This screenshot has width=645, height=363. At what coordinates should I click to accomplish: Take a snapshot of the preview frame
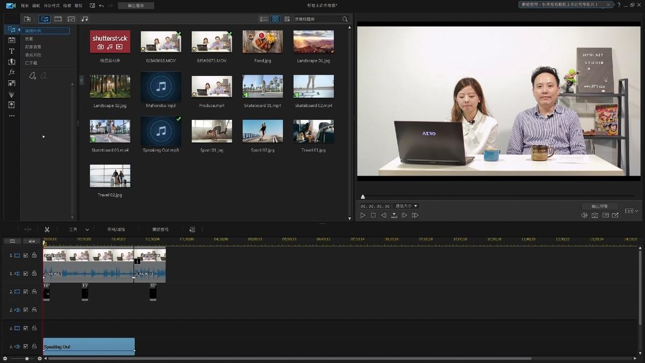pyautogui.click(x=595, y=215)
